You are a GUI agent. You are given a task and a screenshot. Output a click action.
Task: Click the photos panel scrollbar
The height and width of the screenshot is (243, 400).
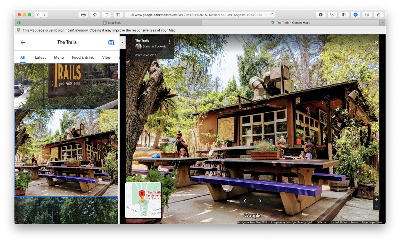[x=119, y=85]
